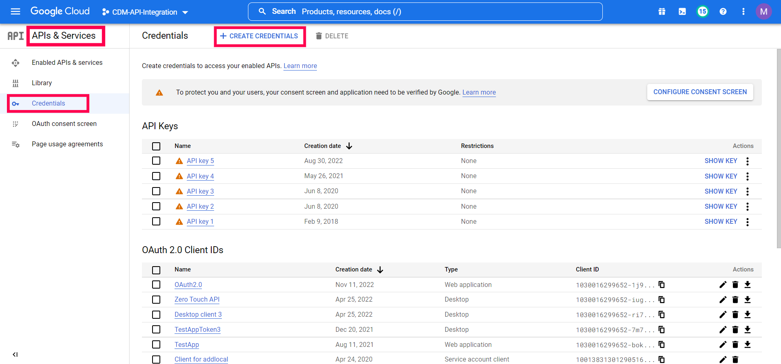Open top bar settings and utilities dots
The height and width of the screenshot is (364, 781).
coord(743,11)
